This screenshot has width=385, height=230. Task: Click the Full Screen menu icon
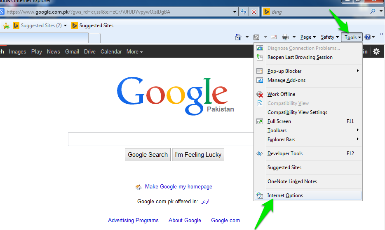(260, 121)
